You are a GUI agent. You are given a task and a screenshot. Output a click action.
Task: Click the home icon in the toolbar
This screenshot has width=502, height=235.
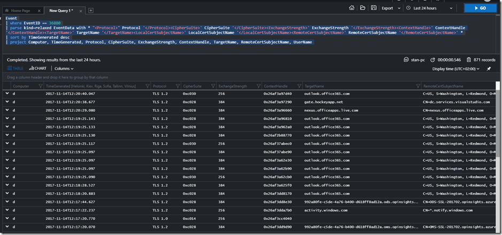(x=351, y=9)
